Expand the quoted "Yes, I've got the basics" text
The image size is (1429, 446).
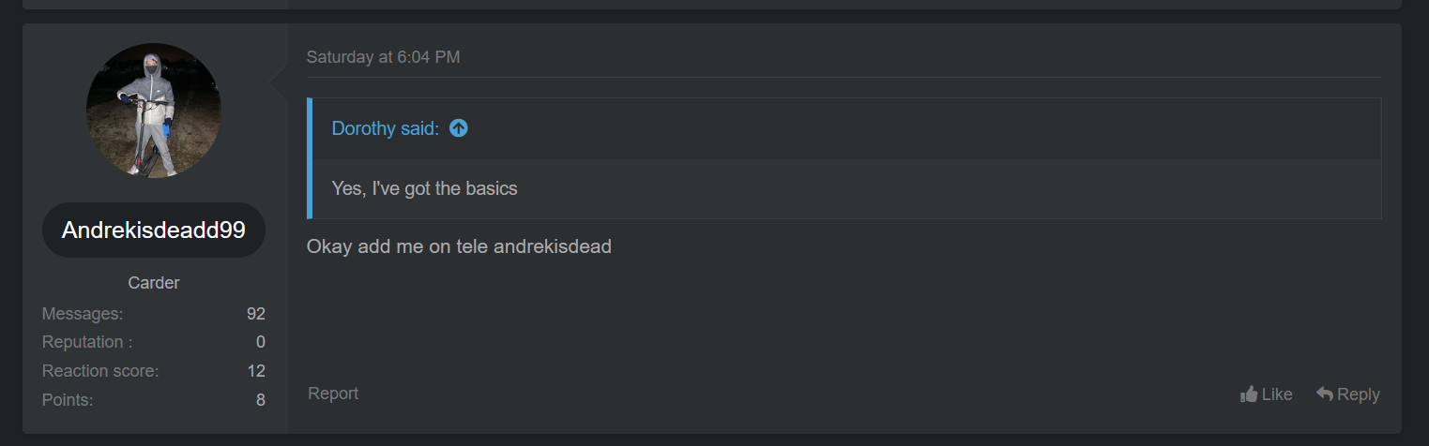tap(424, 188)
